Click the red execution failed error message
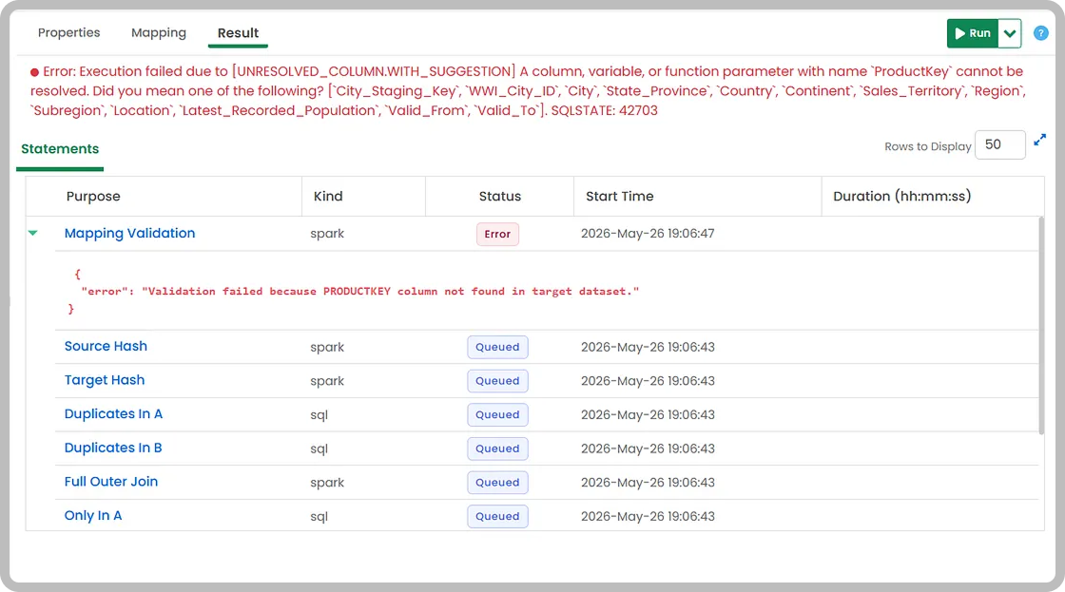Viewport: 1065px width, 592px height. click(528, 91)
